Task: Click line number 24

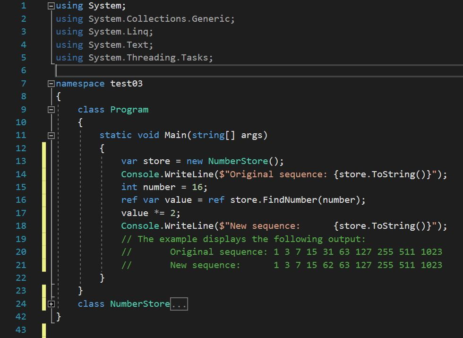Action: click(21, 304)
